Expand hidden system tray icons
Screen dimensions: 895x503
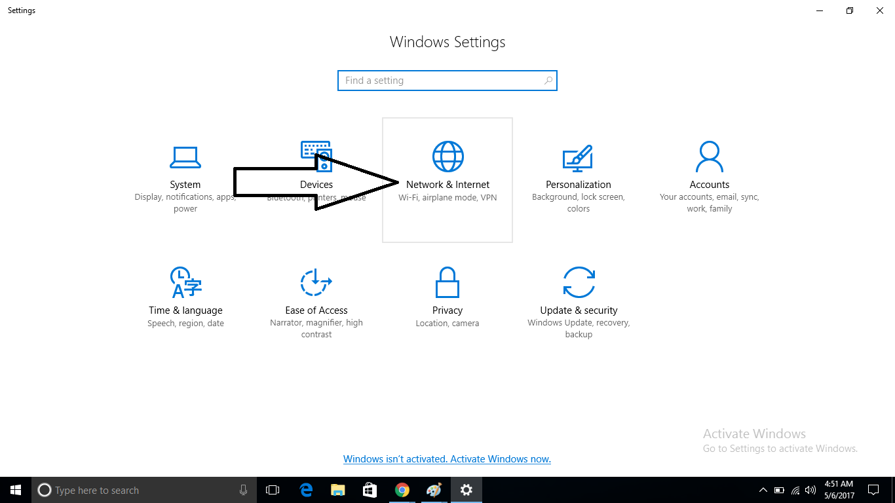coord(763,489)
